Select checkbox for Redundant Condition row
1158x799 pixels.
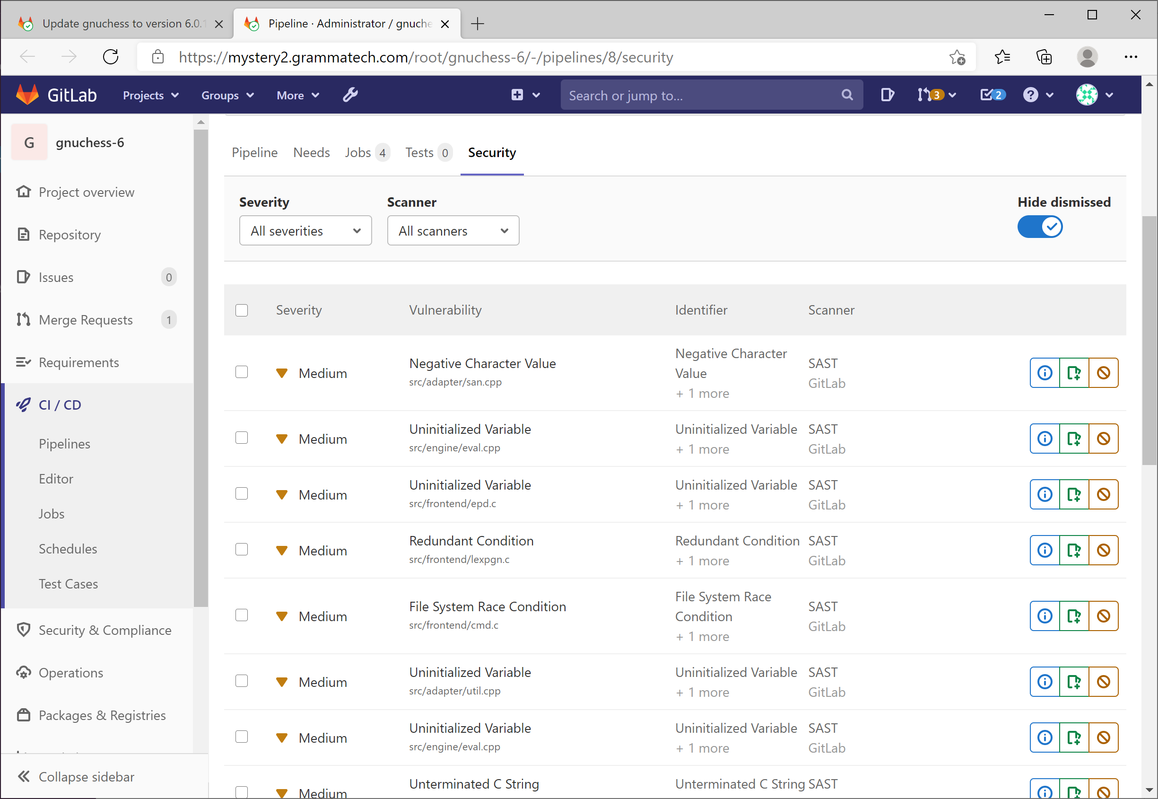242,549
